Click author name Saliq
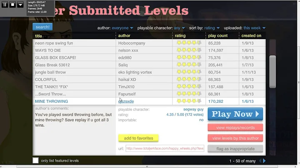Screen dimensions: 300x168 [x=123, y=65]
